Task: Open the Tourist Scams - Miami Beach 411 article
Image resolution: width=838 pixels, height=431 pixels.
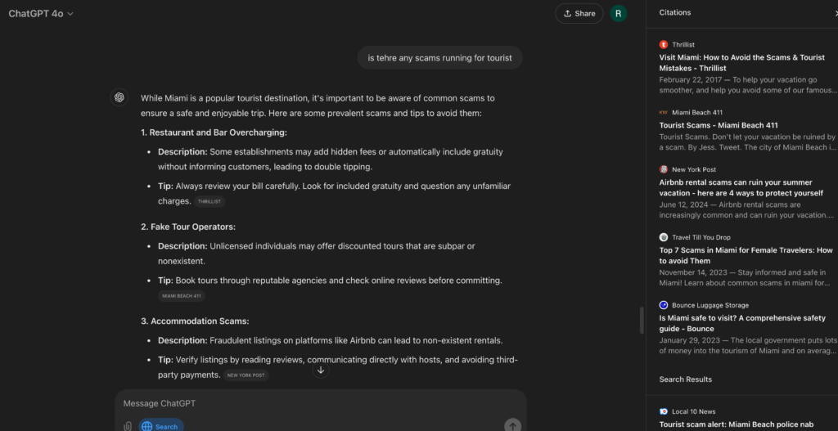Action: pos(719,125)
